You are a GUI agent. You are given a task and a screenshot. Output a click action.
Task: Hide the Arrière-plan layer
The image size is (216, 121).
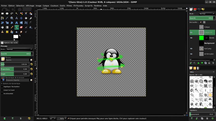[191, 54]
